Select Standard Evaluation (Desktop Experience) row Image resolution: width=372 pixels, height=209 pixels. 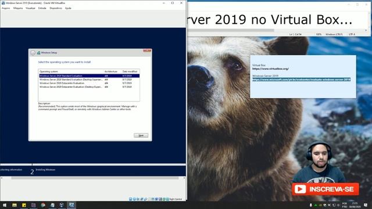(x=89, y=80)
